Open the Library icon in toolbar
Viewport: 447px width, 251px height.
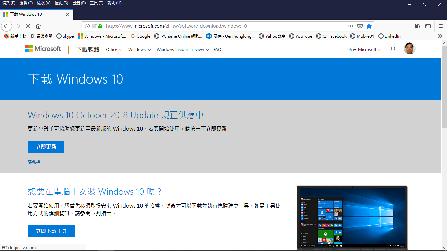(418, 26)
